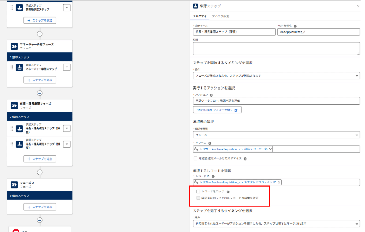Remove 課長 > ユーザー名 resource pill

tap(270, 150)
